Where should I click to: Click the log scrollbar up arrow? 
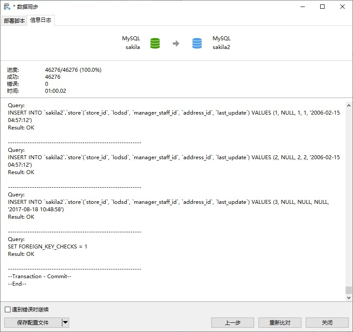(349, 105)
